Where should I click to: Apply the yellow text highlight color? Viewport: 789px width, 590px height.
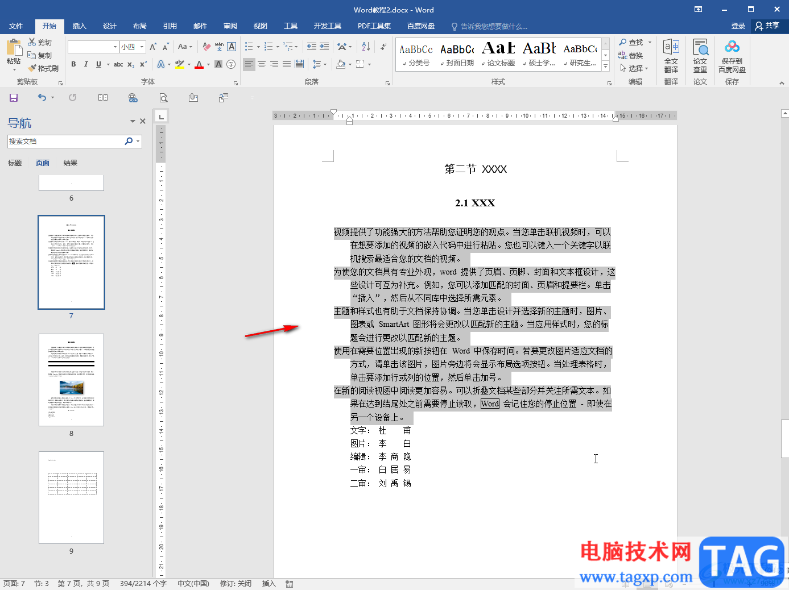tap(180, 64)
